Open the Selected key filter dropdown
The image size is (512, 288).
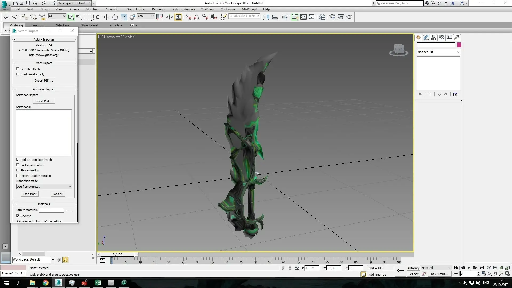(x=436, y=268)
